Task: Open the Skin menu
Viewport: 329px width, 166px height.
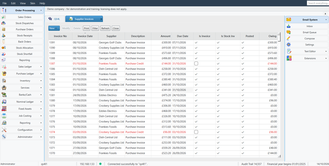Action: [33, 4]
